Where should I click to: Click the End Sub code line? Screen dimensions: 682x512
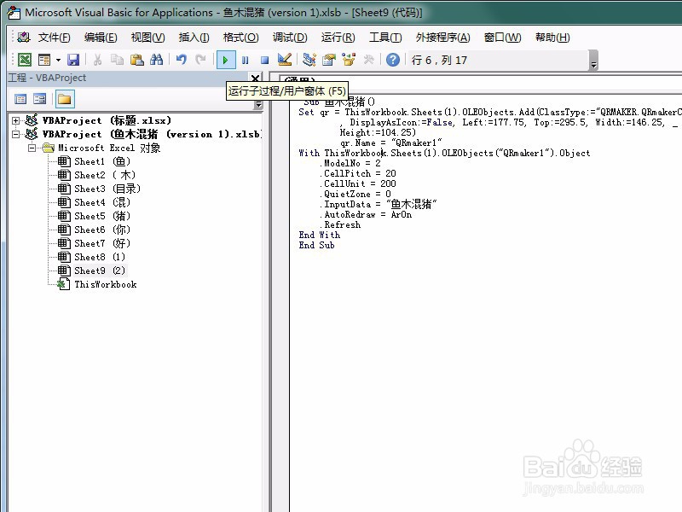pyautogui.click(x=316, y=245)
